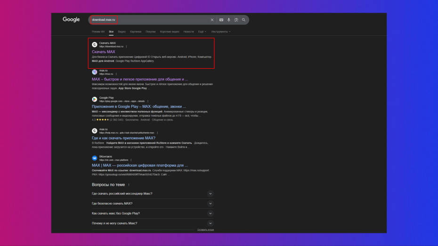Open three-dot menu next to help.max.ru URL
The height and width of the screenshot is (246, 438).
pos(157,133)
